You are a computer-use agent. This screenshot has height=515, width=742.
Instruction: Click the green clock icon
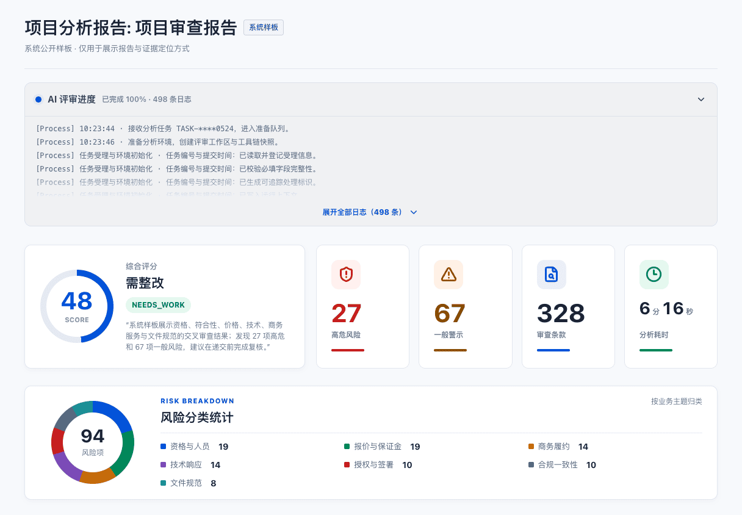pyautogui.click(x=654, y=275)
